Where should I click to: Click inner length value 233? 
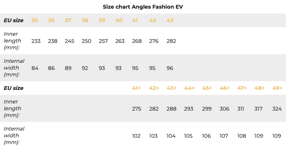click(x=36, y=41)
